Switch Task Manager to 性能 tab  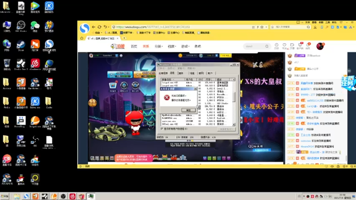(192, 73)
